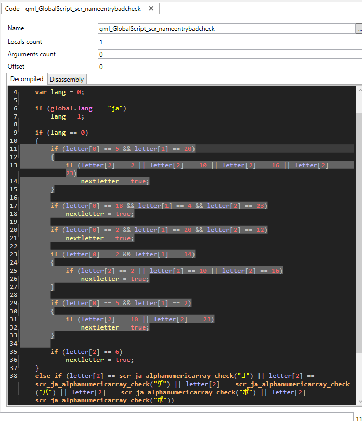Close the gml_GlobalScript_scr_nameentrybadcheck code tab
This screenshot has height=421, width=362.
click(151, 9)
